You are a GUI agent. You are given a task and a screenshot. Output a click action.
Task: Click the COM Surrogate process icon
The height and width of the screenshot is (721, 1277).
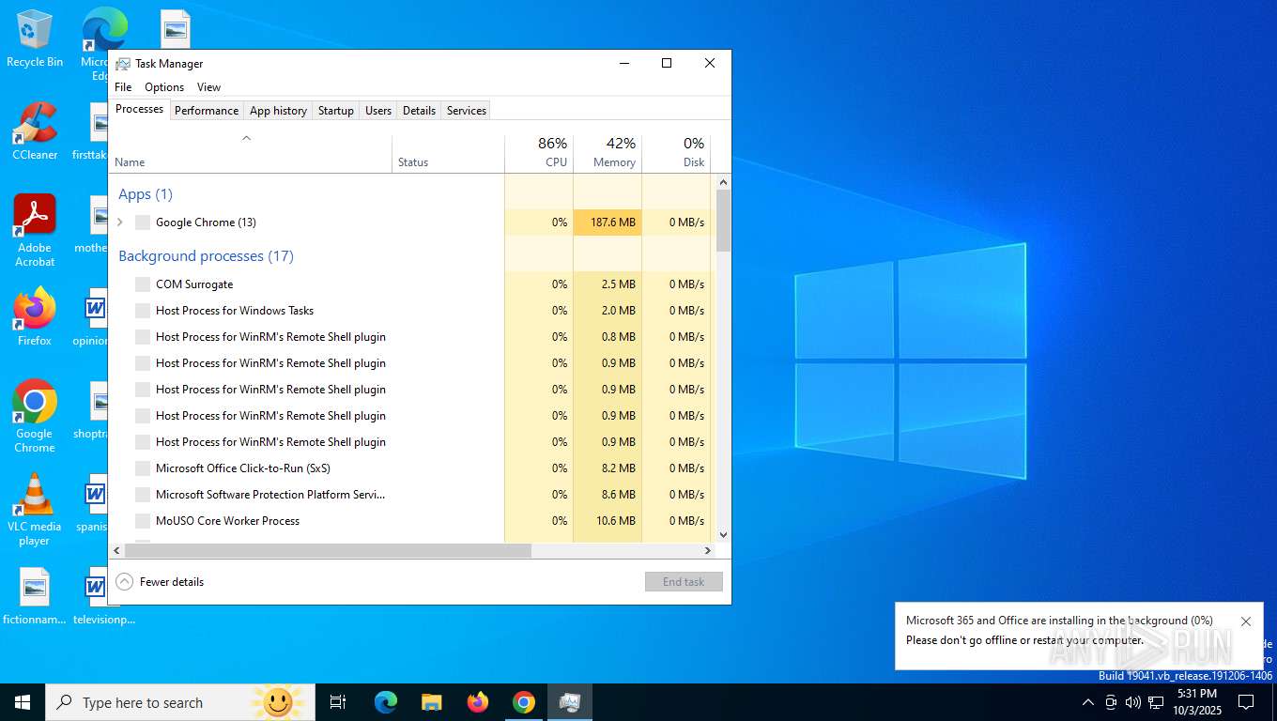tap(143, 284)
